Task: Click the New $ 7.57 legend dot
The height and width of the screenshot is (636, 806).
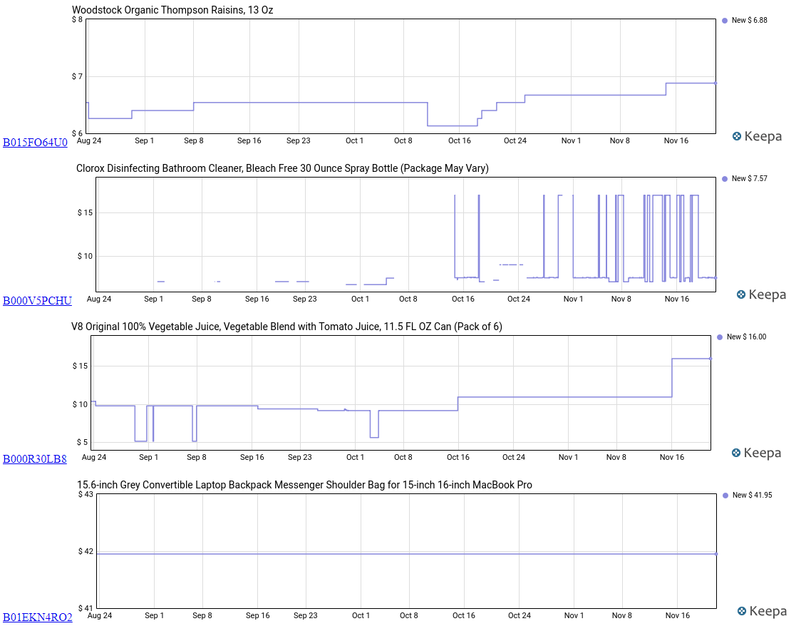Action: (x=725, y=179)
